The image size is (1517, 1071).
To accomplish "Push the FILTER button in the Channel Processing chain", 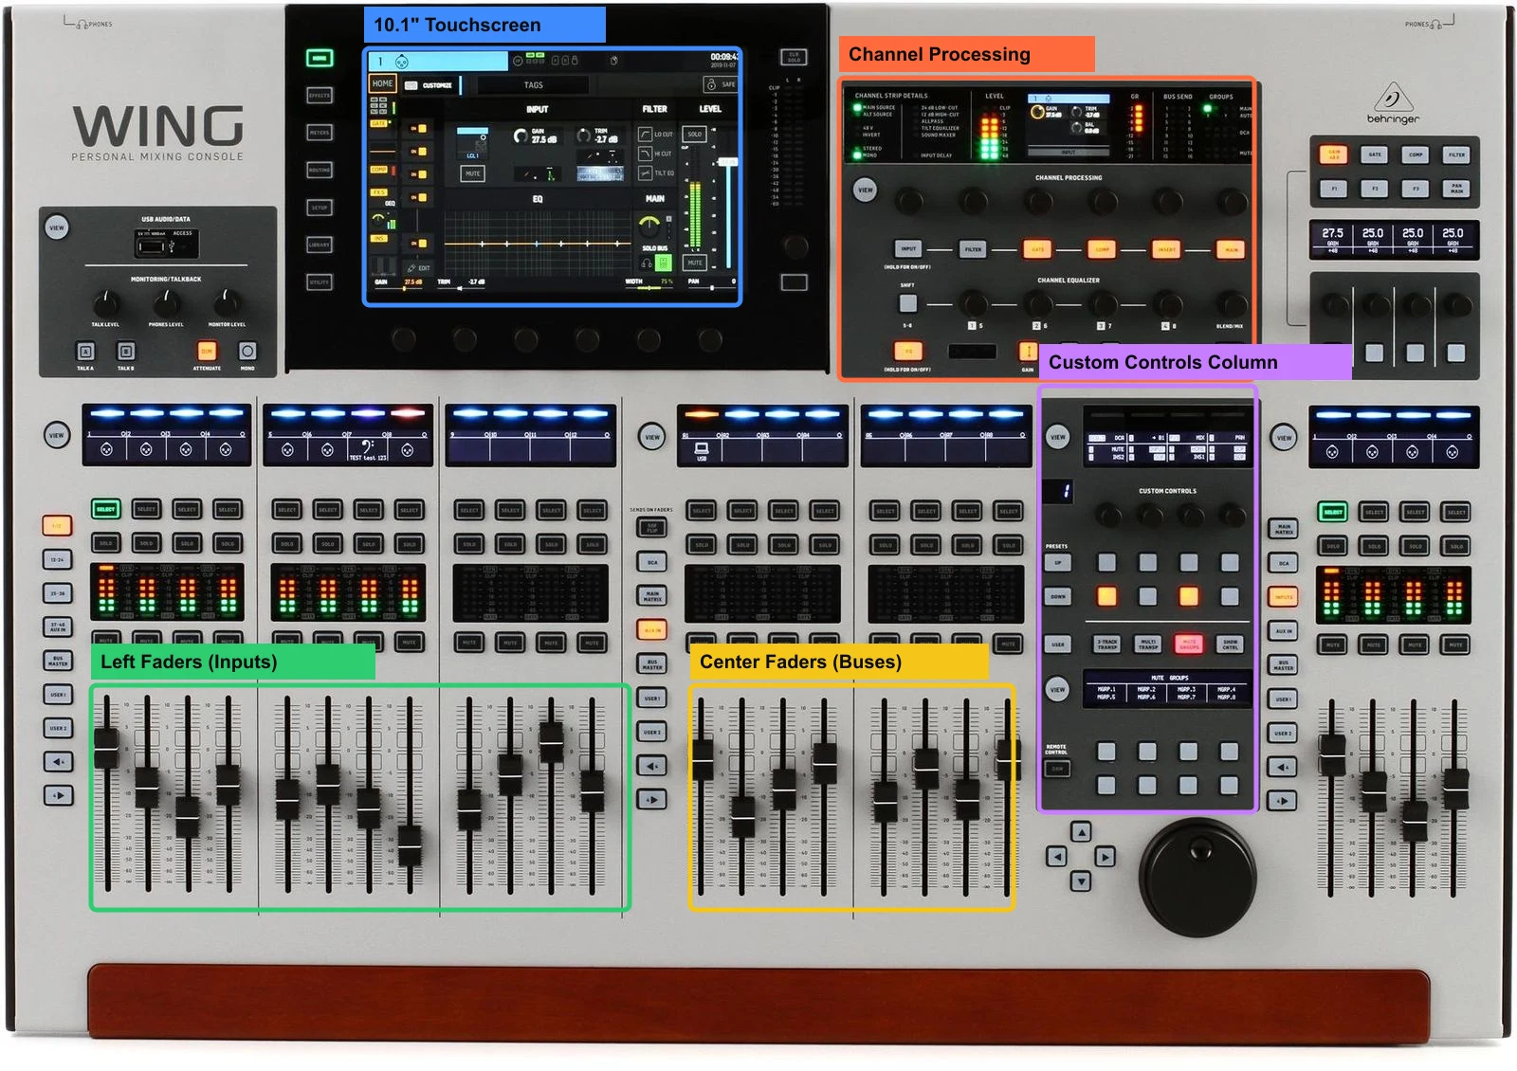I will coord(973,249).
